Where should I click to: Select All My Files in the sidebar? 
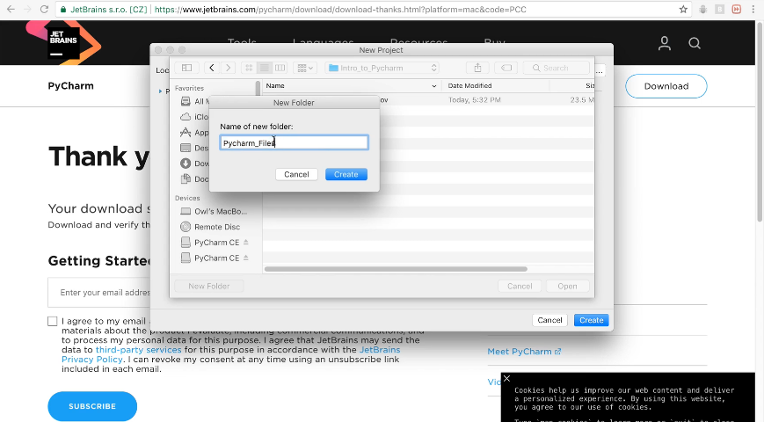click(x=194, y=101)
